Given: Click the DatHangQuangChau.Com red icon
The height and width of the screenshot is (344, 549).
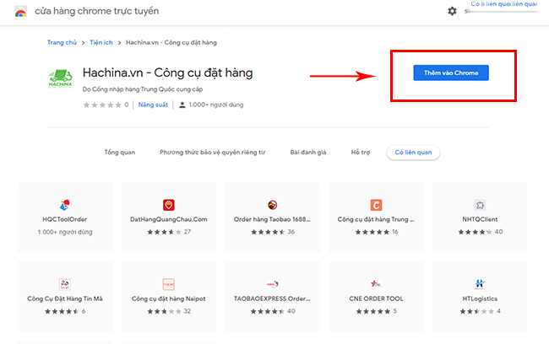Looking at the screenshot, I should (169, 205).
